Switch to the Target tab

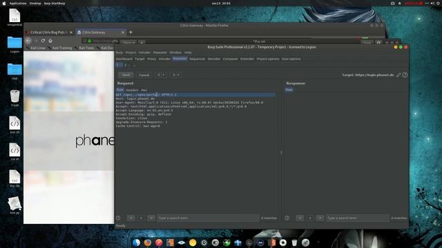(x=140, y=59)
